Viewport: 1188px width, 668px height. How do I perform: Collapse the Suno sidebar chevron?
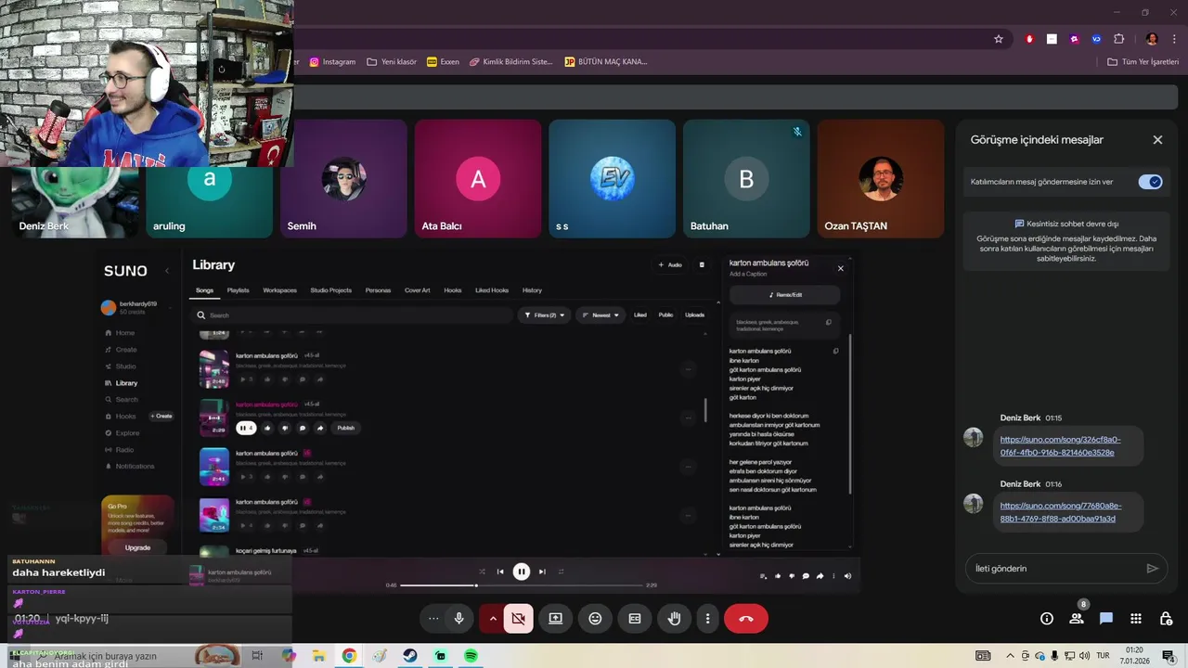[x=167, y=271]
